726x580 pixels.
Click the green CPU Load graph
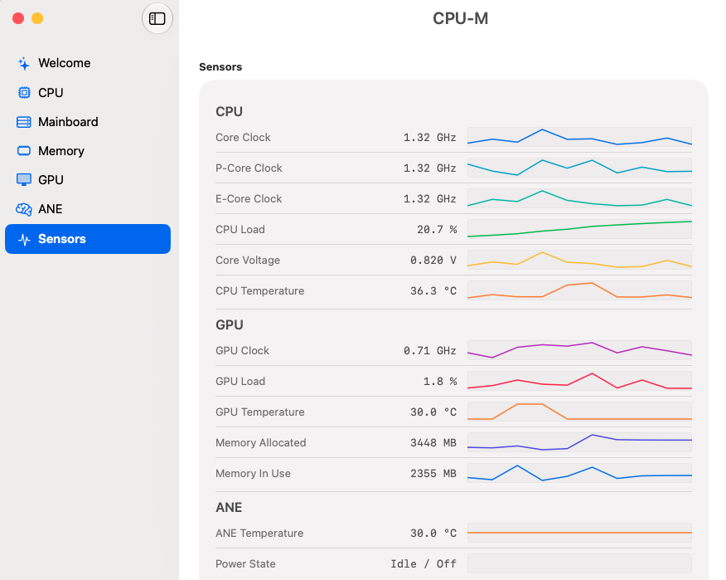coord(579,229)
